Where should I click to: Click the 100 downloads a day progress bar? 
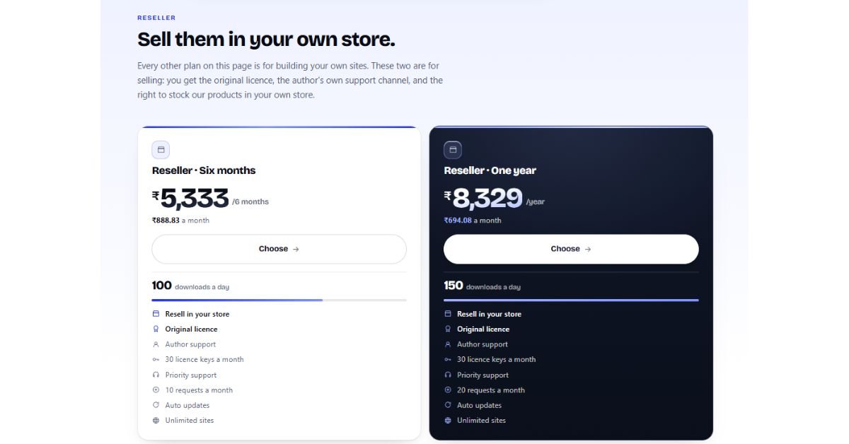(279, 300)
